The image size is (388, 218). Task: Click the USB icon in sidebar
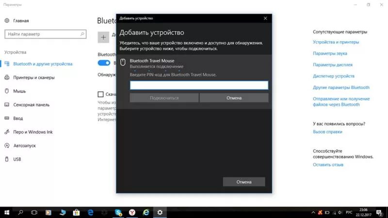pyautogui.click(x=7, y=159)
